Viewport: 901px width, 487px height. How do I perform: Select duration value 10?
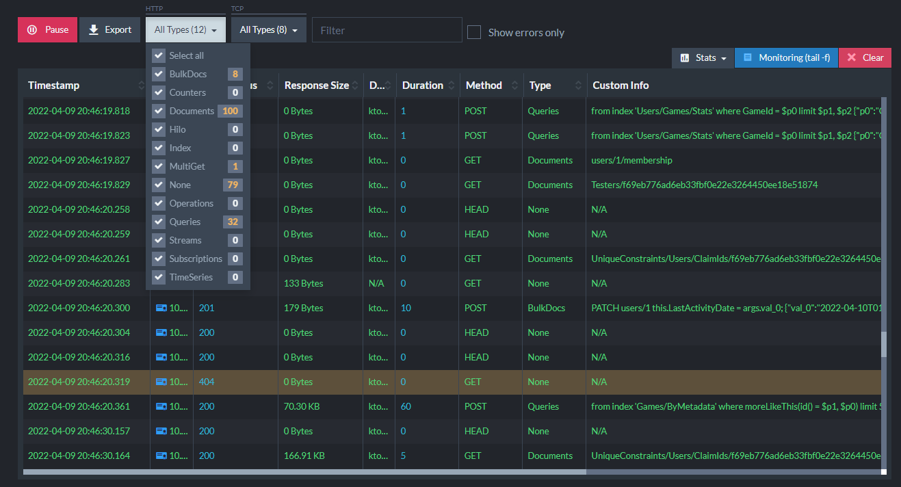(x=406, y=308)
